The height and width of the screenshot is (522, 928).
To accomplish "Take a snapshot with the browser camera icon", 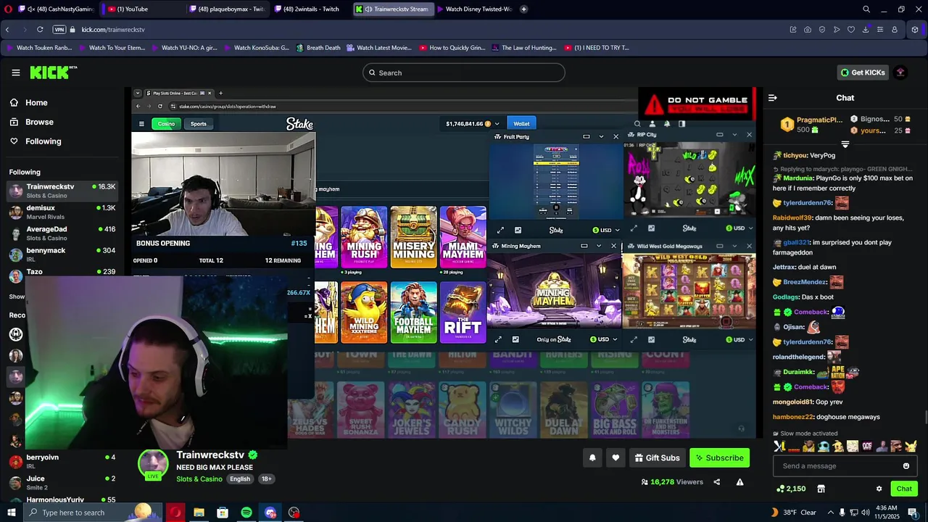I will [808, 30].
